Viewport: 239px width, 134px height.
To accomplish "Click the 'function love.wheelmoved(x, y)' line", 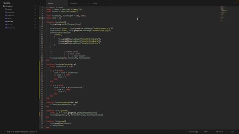I will click(x=61, y=64).
